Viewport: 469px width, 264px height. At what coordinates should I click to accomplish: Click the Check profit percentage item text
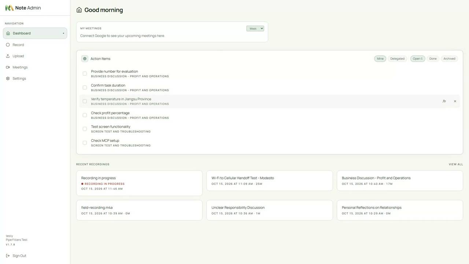[x=110, y=113]
